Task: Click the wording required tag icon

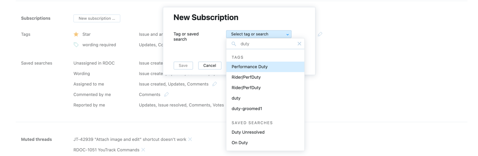Action: click(x=76, y=45)
